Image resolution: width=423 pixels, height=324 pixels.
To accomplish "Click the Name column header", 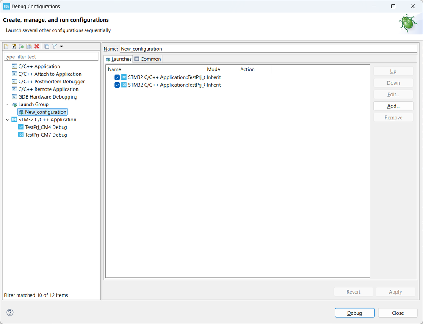I will pyautogui.click(x=155, y=69).
